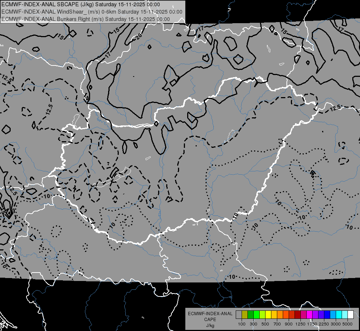Select the pale cyan legend swatch

(x=345, y=315)
